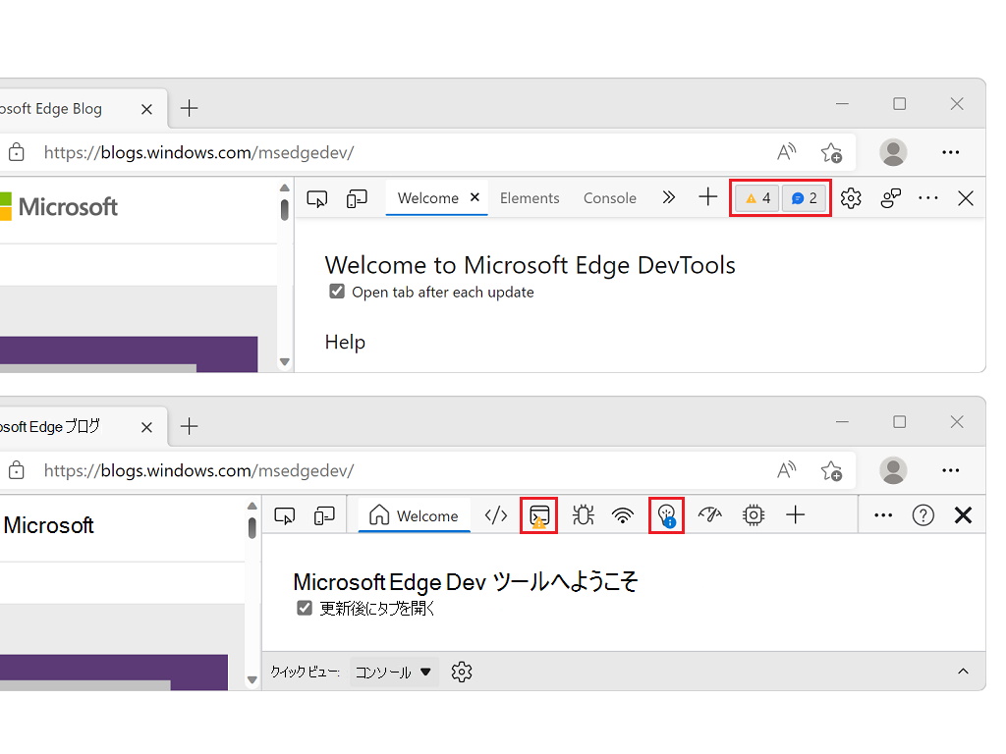The width and height of the screenshot is (1006, 754).
Task: Open profile avatar in upper browser
Action: (x=893, y=152)
